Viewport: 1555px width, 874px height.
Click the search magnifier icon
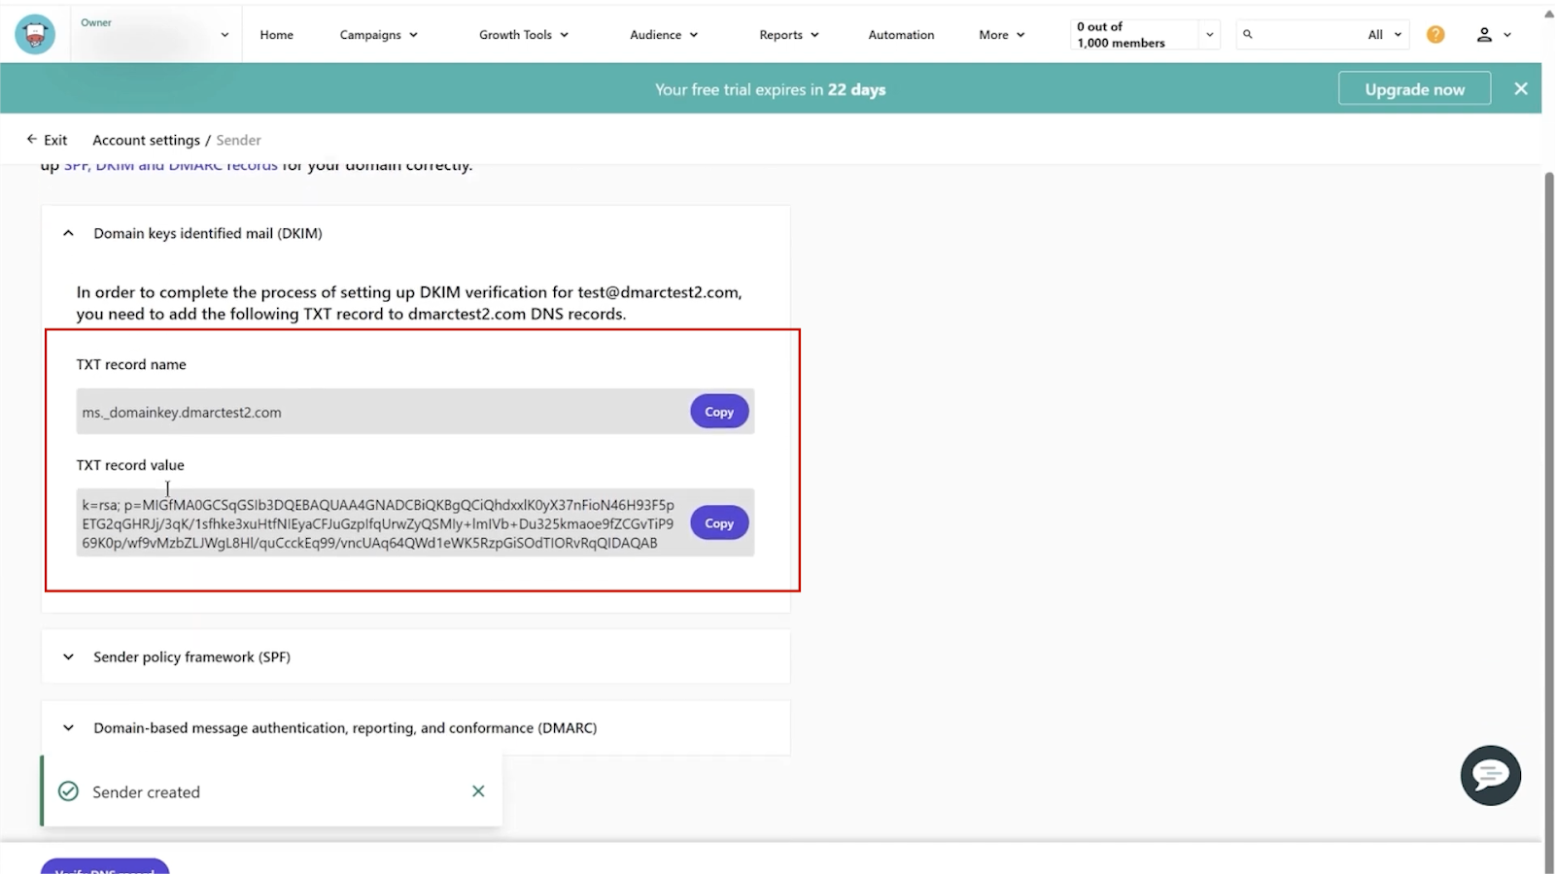click(x=1248, y=35)
